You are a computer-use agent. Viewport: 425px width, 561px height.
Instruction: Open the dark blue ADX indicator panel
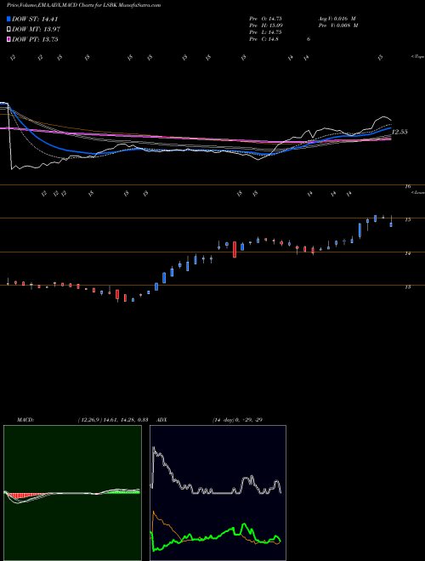[218, 493]
